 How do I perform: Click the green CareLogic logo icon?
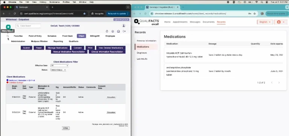point(8,27)
